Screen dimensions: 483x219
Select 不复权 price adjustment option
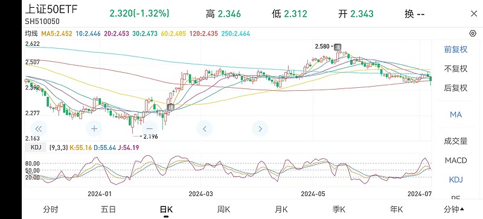click(456, 69)
